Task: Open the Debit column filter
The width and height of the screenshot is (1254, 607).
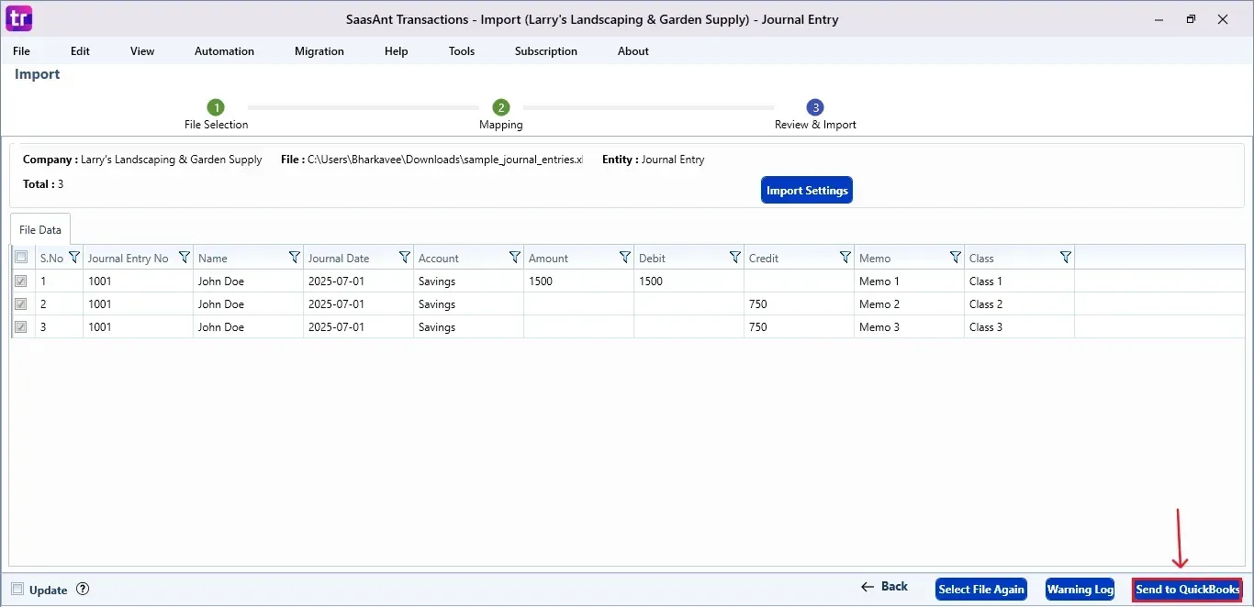Action: coord(735,258)
